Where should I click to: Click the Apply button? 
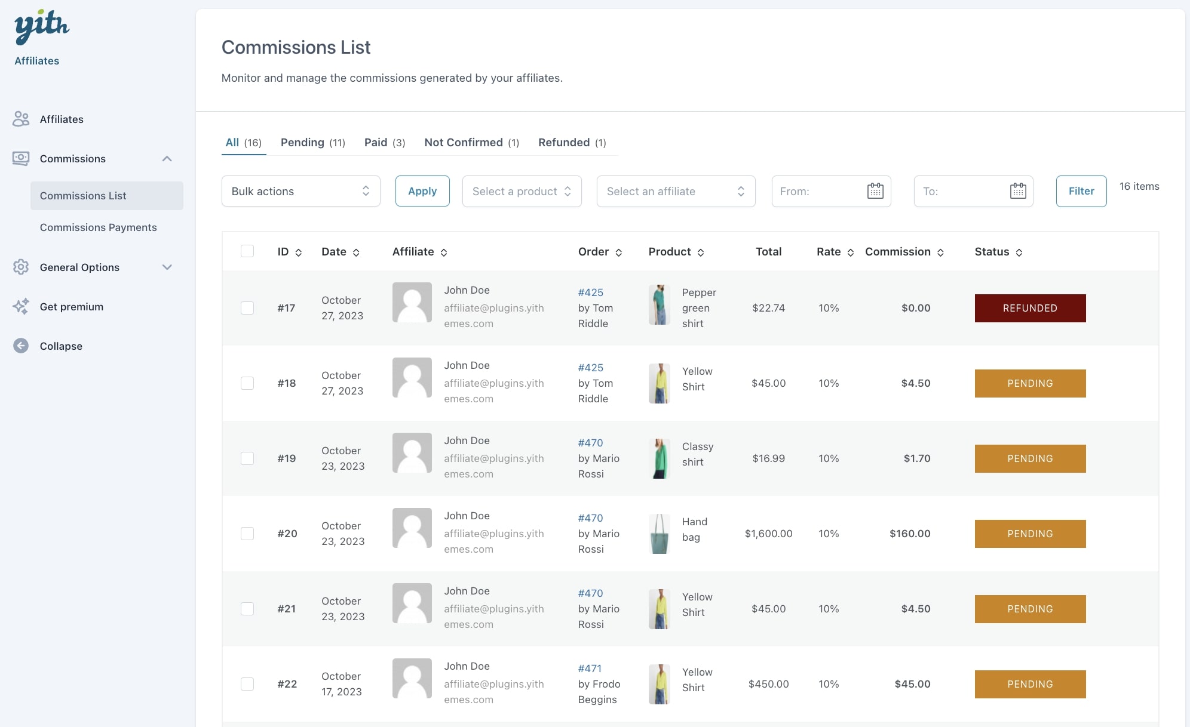tap(422, 191)
